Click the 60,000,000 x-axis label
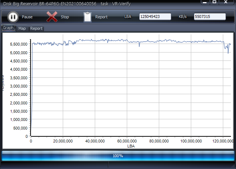 [x=127, y=141]
